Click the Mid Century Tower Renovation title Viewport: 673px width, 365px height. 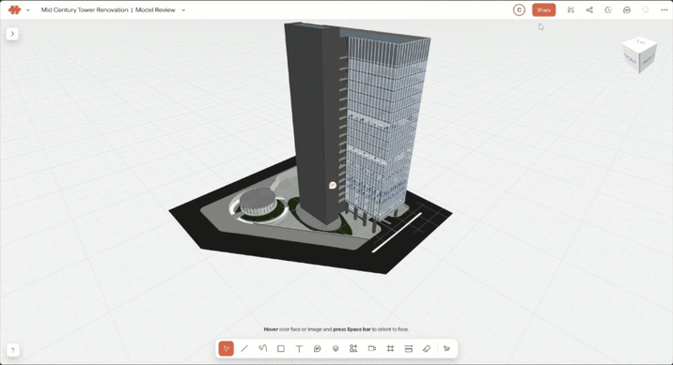click(85, 10)
